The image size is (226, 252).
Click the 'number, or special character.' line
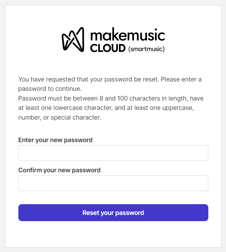click(60, 118)
